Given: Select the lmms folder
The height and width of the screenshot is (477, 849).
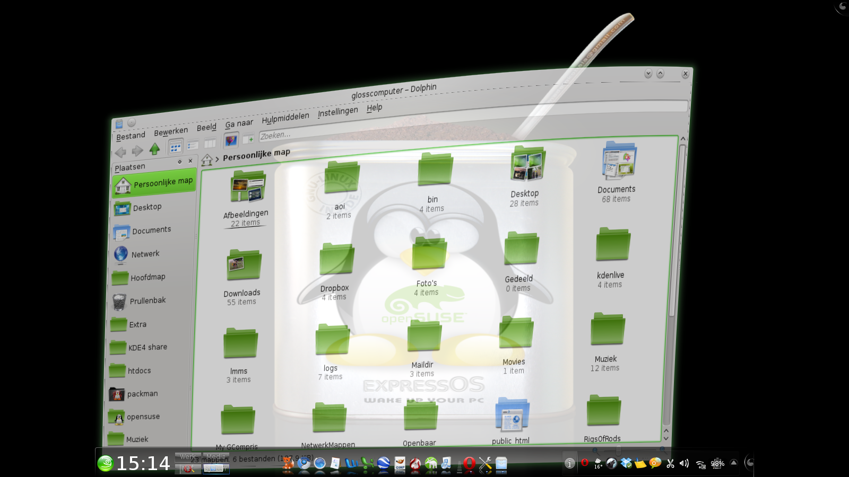Looking at the screenshot, I should click(239, 356).
